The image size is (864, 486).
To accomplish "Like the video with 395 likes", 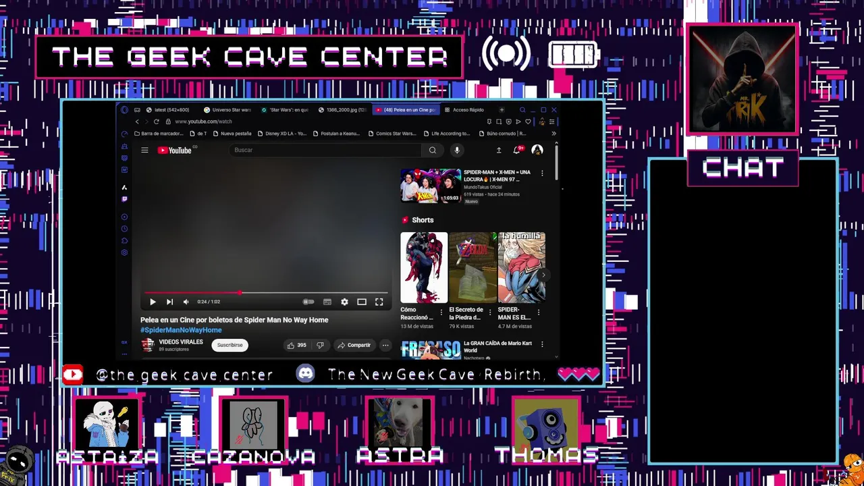I will tap(297, 345).
